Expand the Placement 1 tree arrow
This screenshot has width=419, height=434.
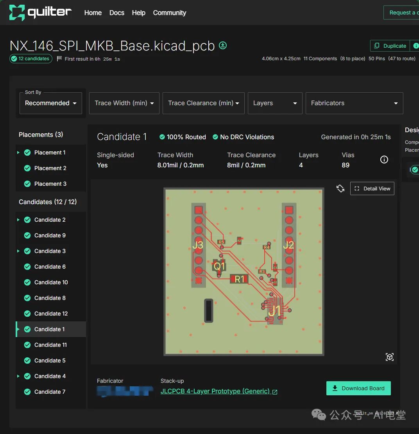pos(18,152)
